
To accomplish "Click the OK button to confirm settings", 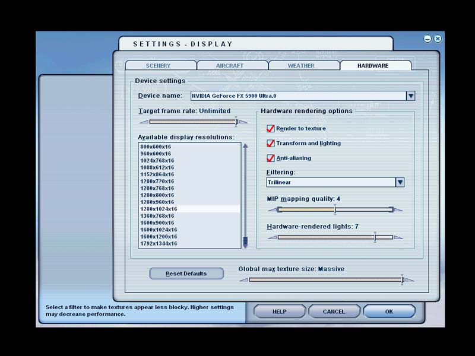I will [x=389, y=311].
